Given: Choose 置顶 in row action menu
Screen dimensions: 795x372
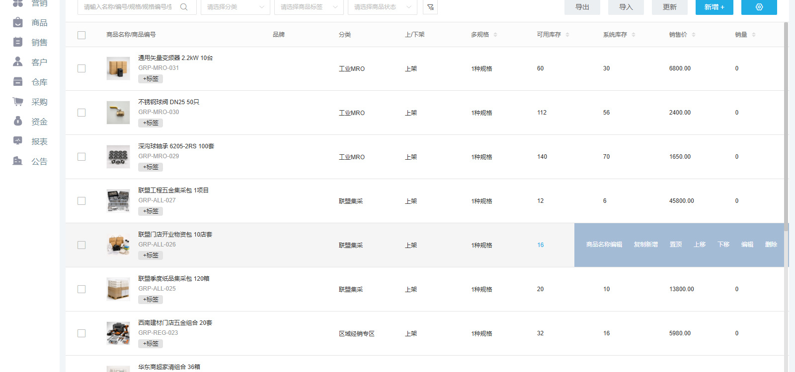Looking at the screenshot, I should tap(676, 245).
